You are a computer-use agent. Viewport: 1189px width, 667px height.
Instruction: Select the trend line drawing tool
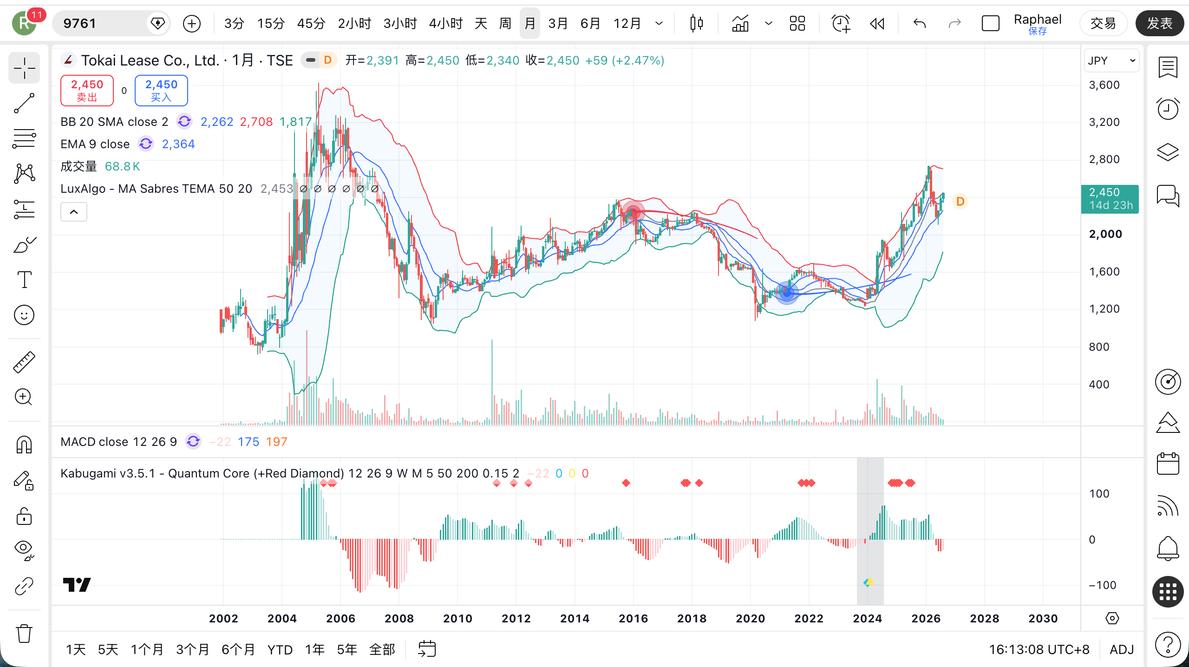24,103
